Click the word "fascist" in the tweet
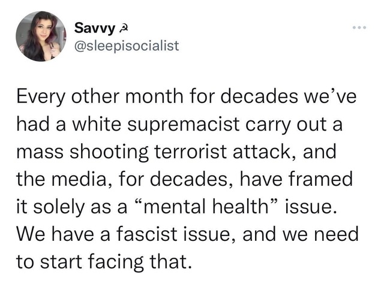Screen dimensions: 384x287 [x=146, y=234]
